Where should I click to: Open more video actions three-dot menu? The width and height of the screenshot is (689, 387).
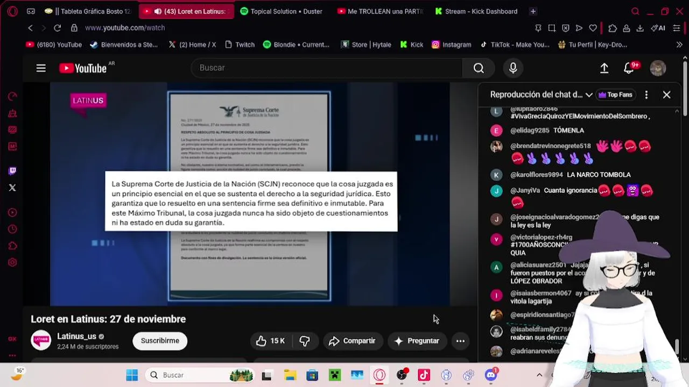pyautogui.click(x=460, y=341)
